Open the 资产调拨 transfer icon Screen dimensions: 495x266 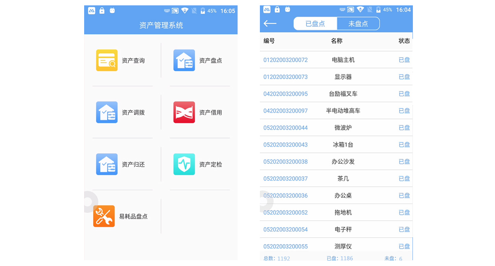coord(107,112)
